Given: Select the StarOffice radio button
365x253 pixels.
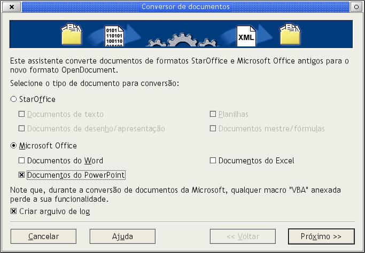Looking at the screenshot, I should [14, 99].
